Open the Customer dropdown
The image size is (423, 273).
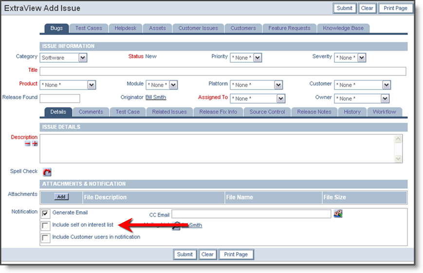click(x=362, y=85)
